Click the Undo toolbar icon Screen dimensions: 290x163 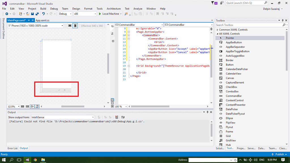[43, 14]
